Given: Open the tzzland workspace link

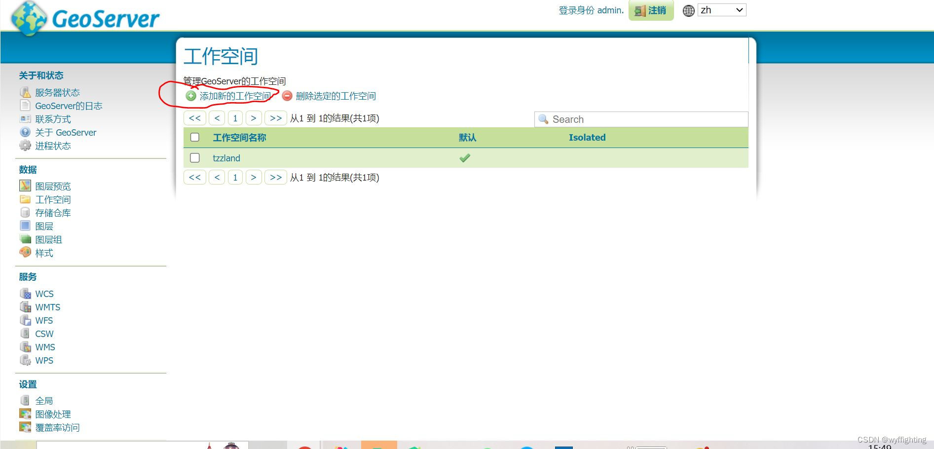Looking at the screenshot, I should [226, 158].
